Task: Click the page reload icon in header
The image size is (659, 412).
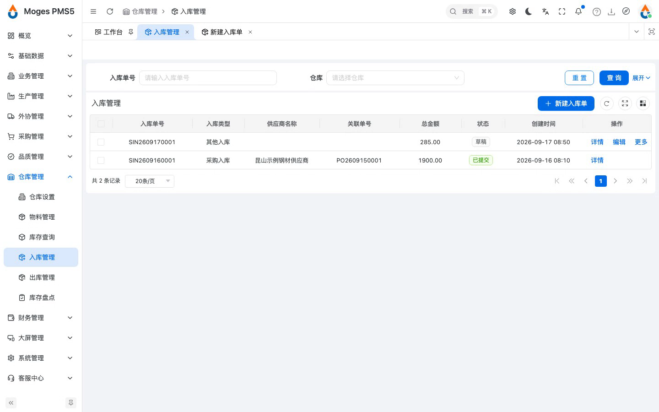Action: pos(110,11)
